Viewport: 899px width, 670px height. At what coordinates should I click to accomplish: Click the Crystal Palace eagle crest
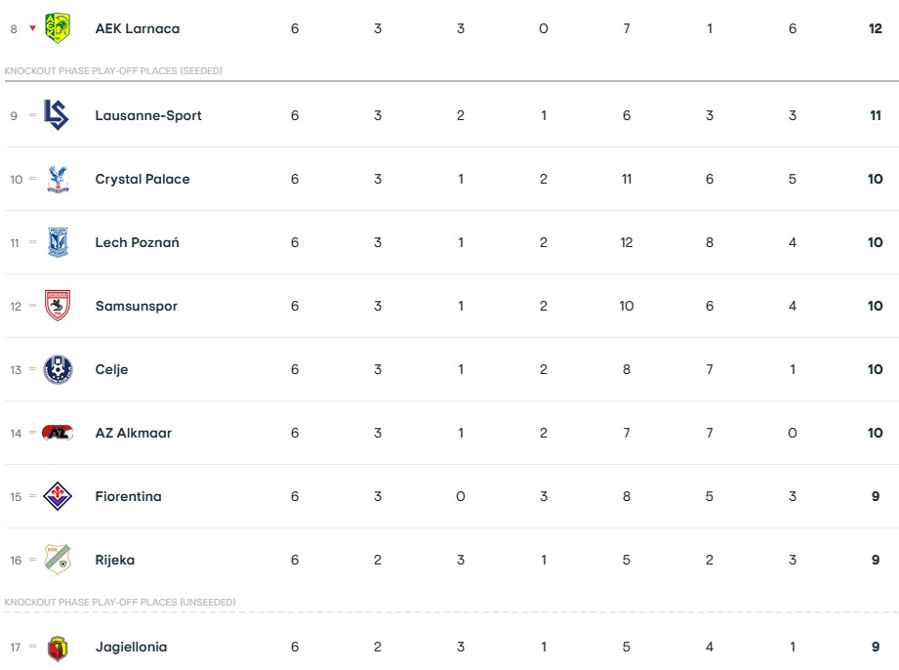point(59,179)
